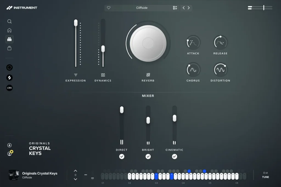
Task: Open the user account icon with star
Action: click(10, 153)
